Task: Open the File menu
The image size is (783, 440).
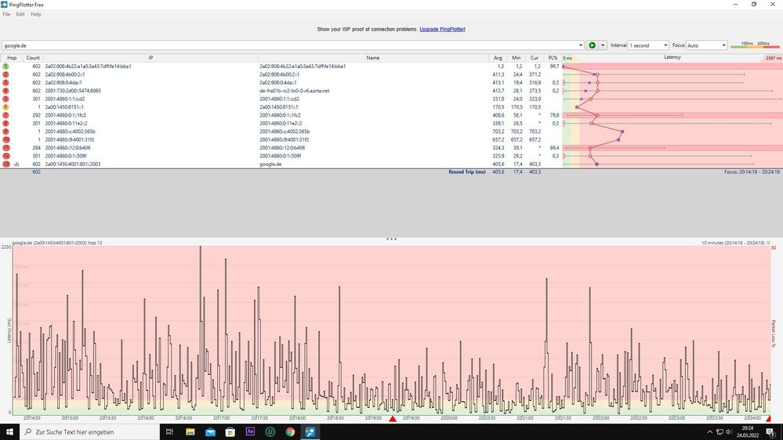Action: [6, 14]
